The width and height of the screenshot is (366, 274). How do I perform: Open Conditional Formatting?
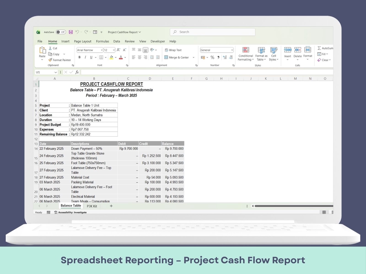[246, 54]
